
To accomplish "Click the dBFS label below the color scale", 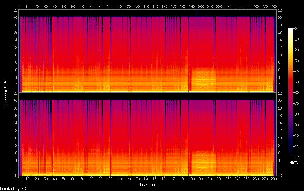I will coord(294,163).
